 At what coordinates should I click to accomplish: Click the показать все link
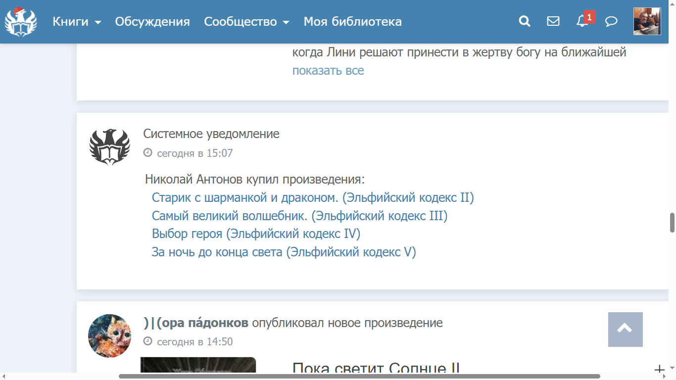coord(328,71)
